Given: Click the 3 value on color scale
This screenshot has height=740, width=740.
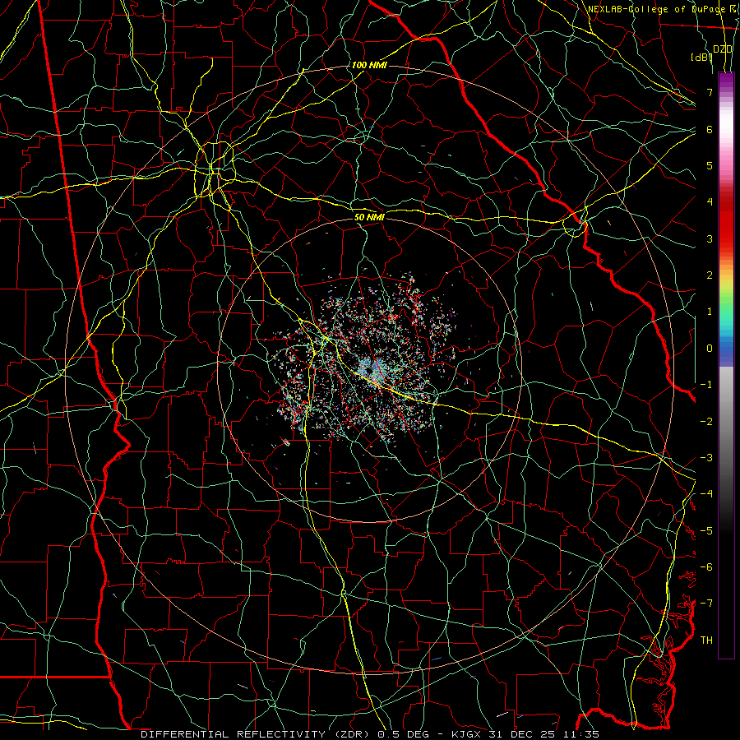Looking at the screenshot, I should pos(710,238).
